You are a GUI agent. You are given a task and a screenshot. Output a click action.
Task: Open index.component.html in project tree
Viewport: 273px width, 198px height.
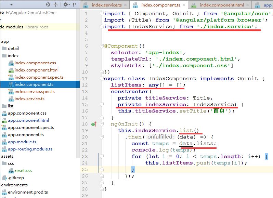(x=37, y=70)
